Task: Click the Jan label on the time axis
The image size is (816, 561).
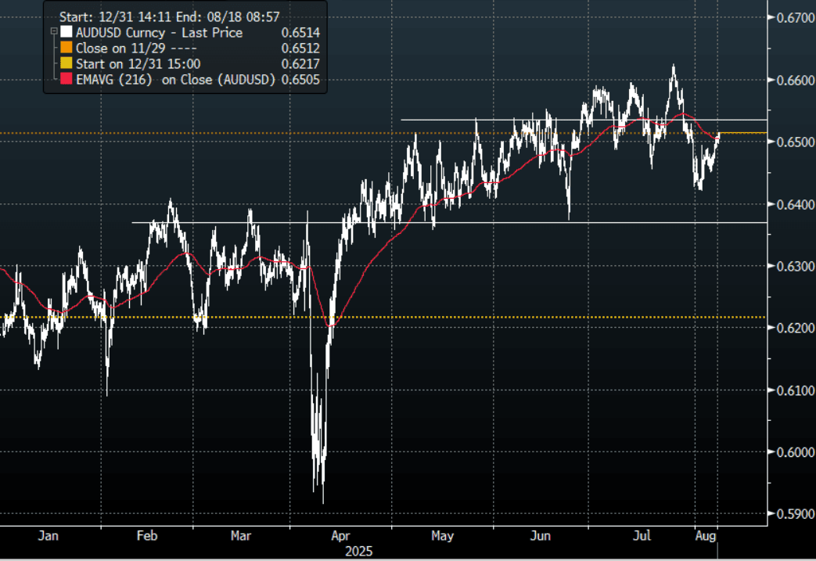Action: point(47,536)
